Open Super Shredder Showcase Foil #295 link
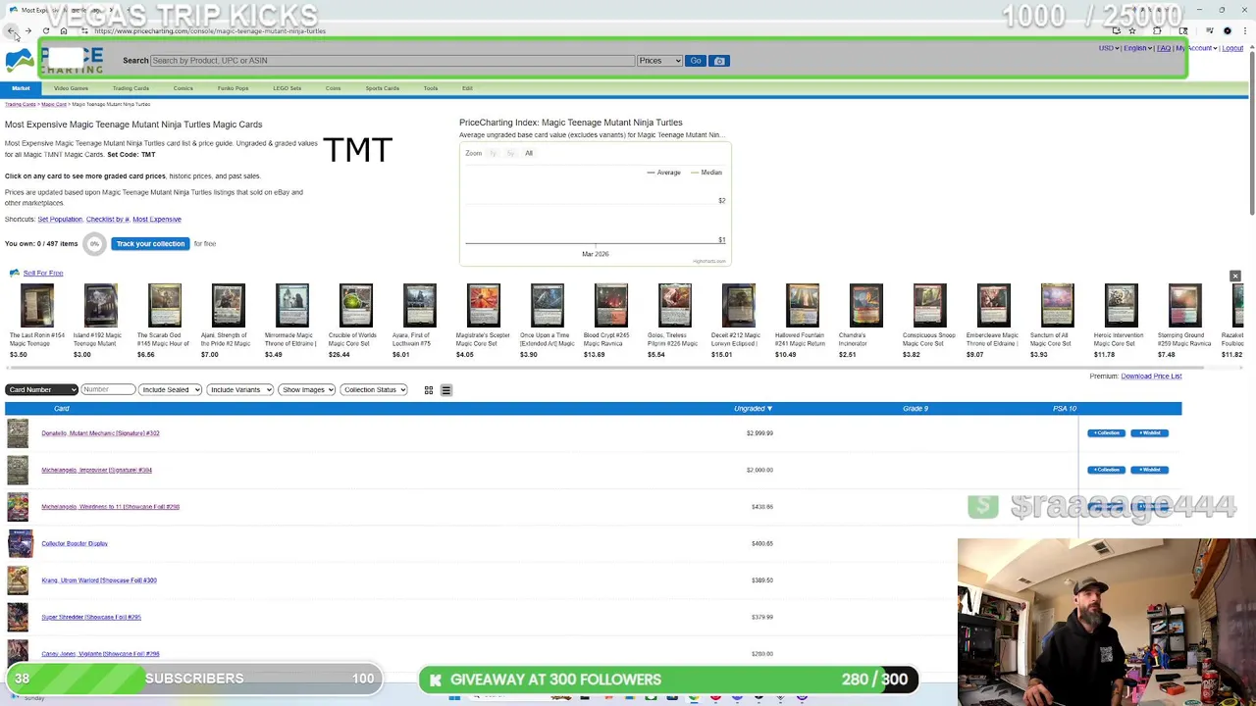Image resolution: width=1256 pixels, height=706 pixels. pyautogui.click(x=91, y=618)
